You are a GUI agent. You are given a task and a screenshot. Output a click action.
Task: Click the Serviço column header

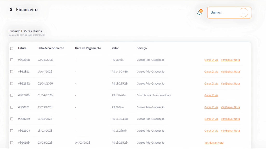142,48
